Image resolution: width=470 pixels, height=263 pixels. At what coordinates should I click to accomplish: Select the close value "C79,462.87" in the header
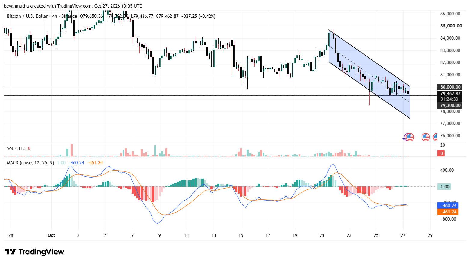coord(167,16)
